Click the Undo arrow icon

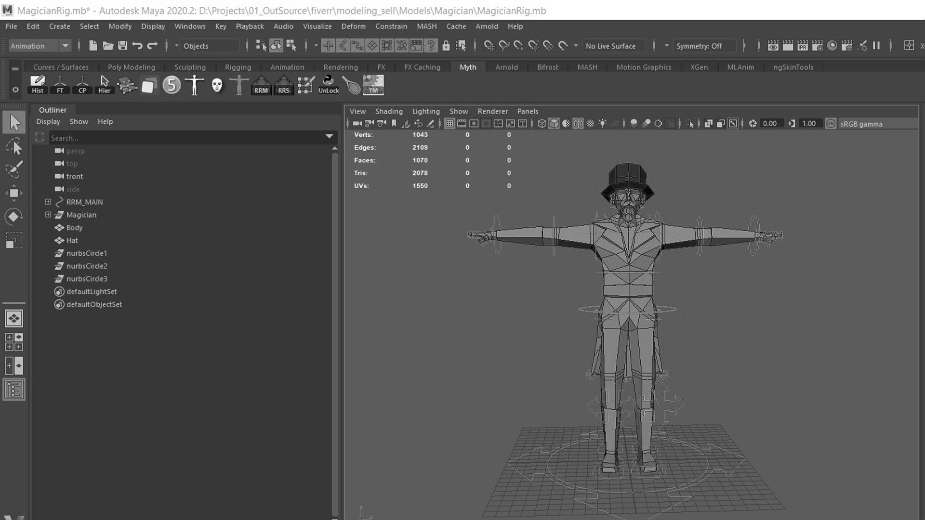[x=137, y=46]
